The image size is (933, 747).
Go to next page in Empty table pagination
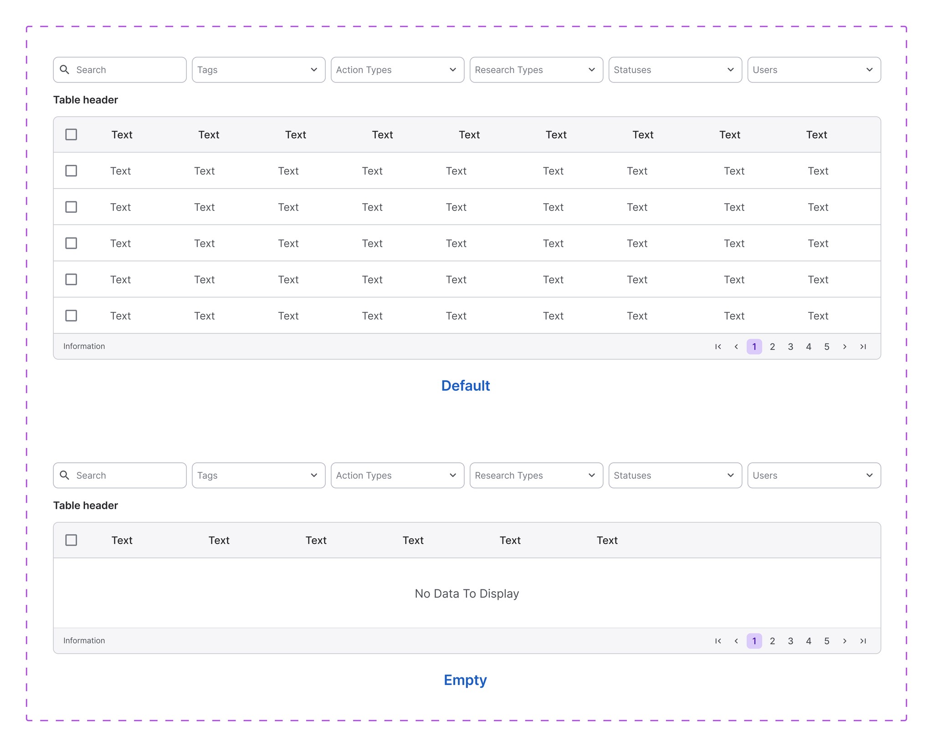point(845,641)
